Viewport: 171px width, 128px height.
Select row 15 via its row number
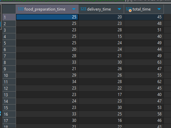[x=9, y=108]
